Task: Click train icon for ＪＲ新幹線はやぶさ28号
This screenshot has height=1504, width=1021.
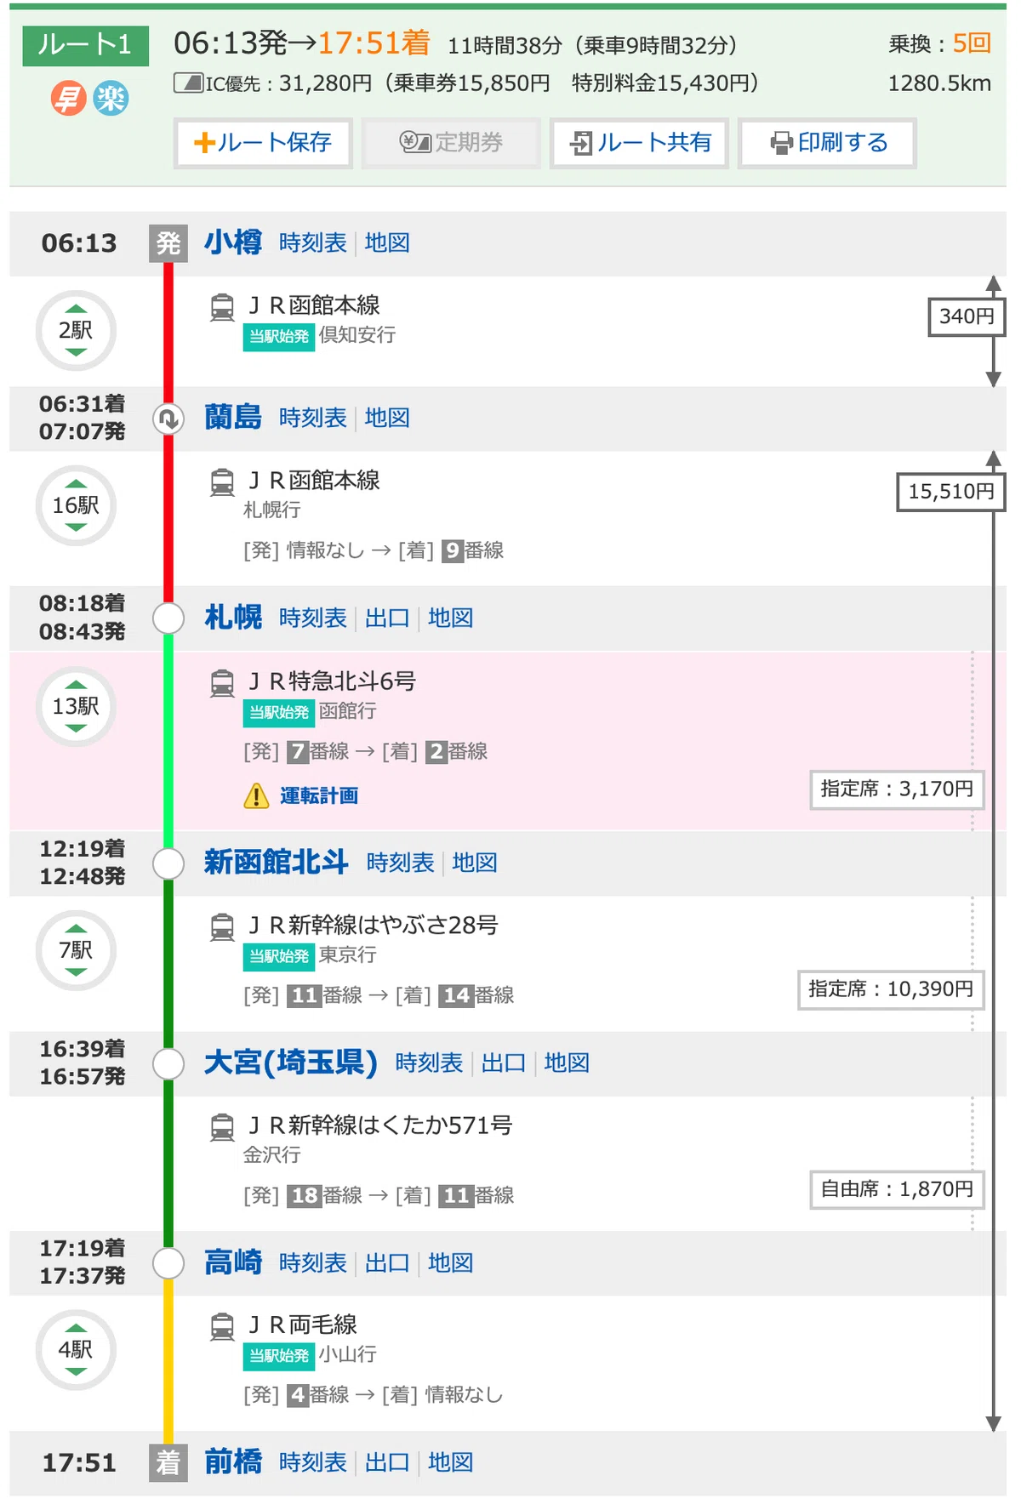Action: tap(222, 927)
